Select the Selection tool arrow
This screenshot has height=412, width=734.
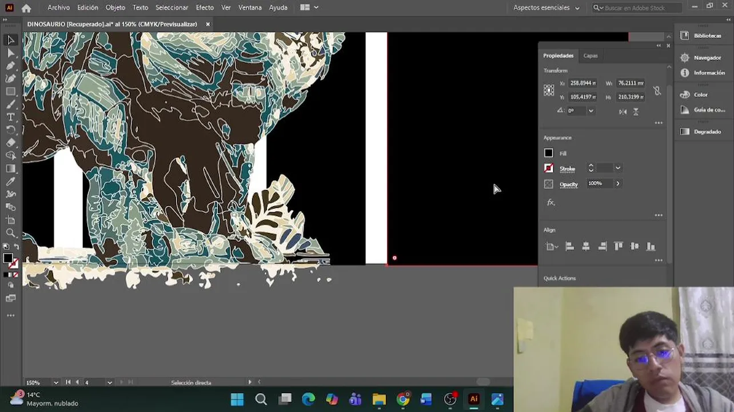tap(10, 40)
